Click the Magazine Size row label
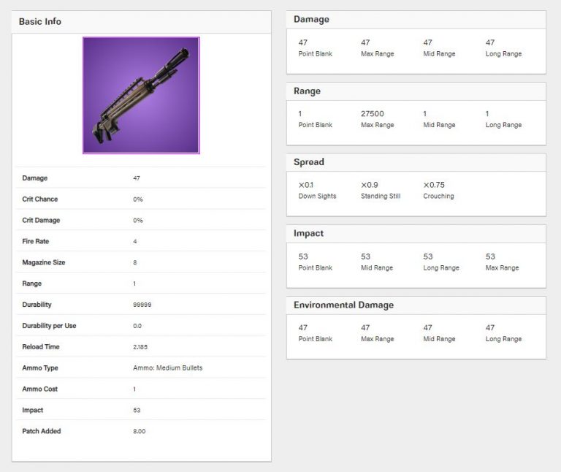 point(44,262)
